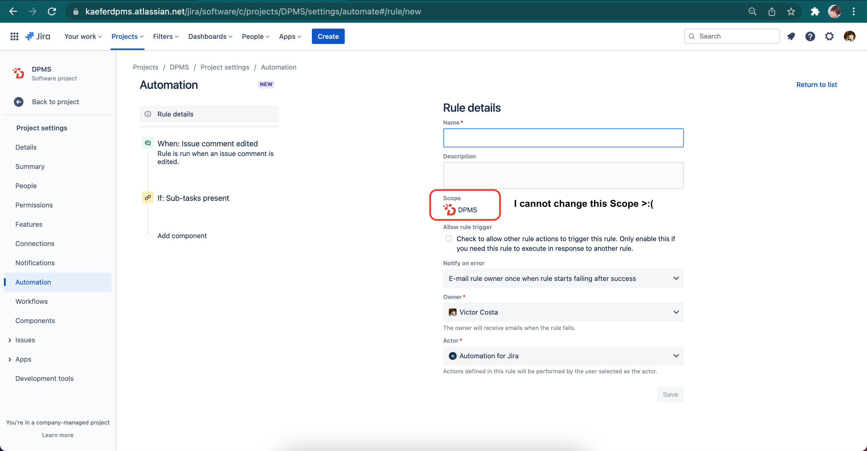Screen dimensions: 867x451
Task: Expand the Your work menu
Action: point(83,36)
